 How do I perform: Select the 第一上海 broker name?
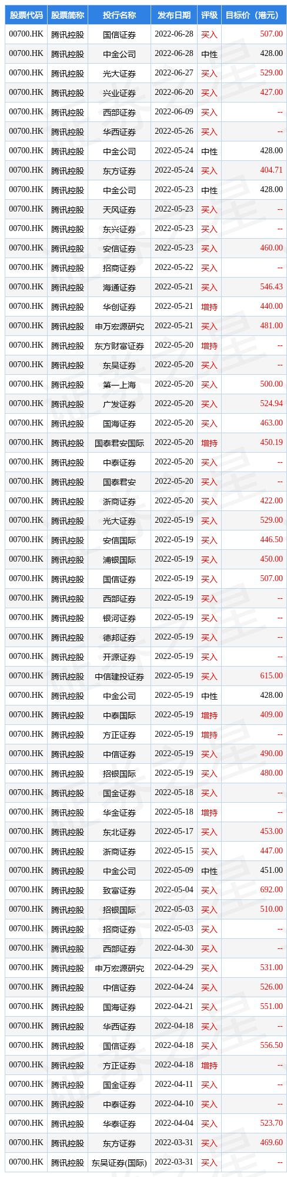click(x=119, y=384)
